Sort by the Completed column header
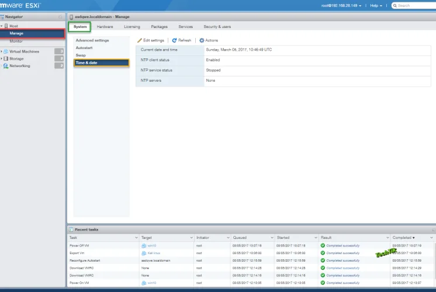 [x=403, y=238]
